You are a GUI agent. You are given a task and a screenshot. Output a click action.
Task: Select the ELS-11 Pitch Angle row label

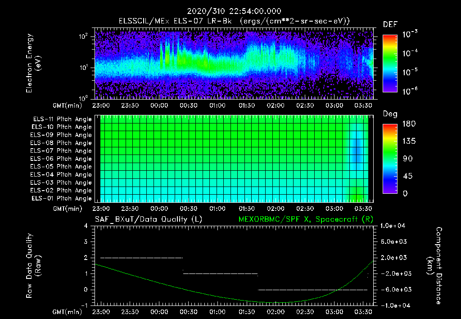(x=62, y=119)
